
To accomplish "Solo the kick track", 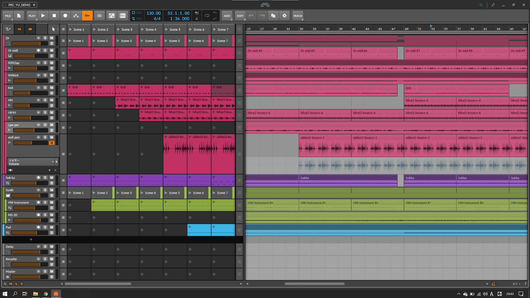I will click(x=45, y=88).
